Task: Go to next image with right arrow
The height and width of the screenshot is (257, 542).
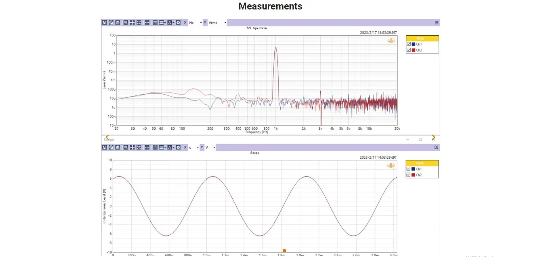Action: pyautogui.click(x=433, y=138)
